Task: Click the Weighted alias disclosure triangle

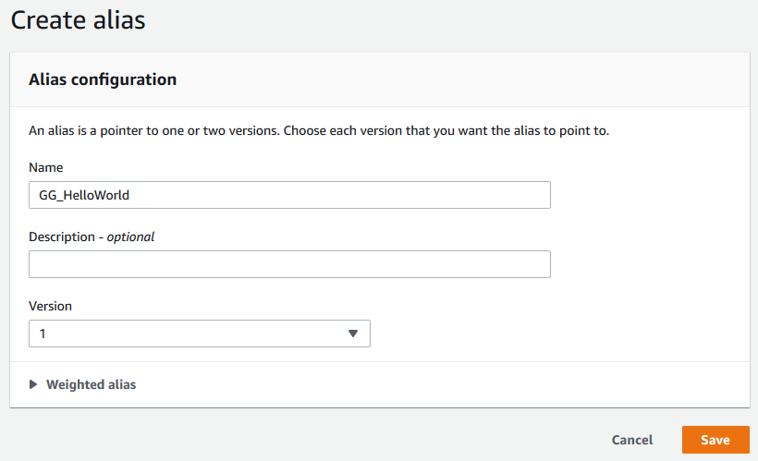Action: (x=34, y=384)
